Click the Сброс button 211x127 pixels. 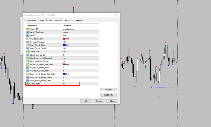(112, 101)
